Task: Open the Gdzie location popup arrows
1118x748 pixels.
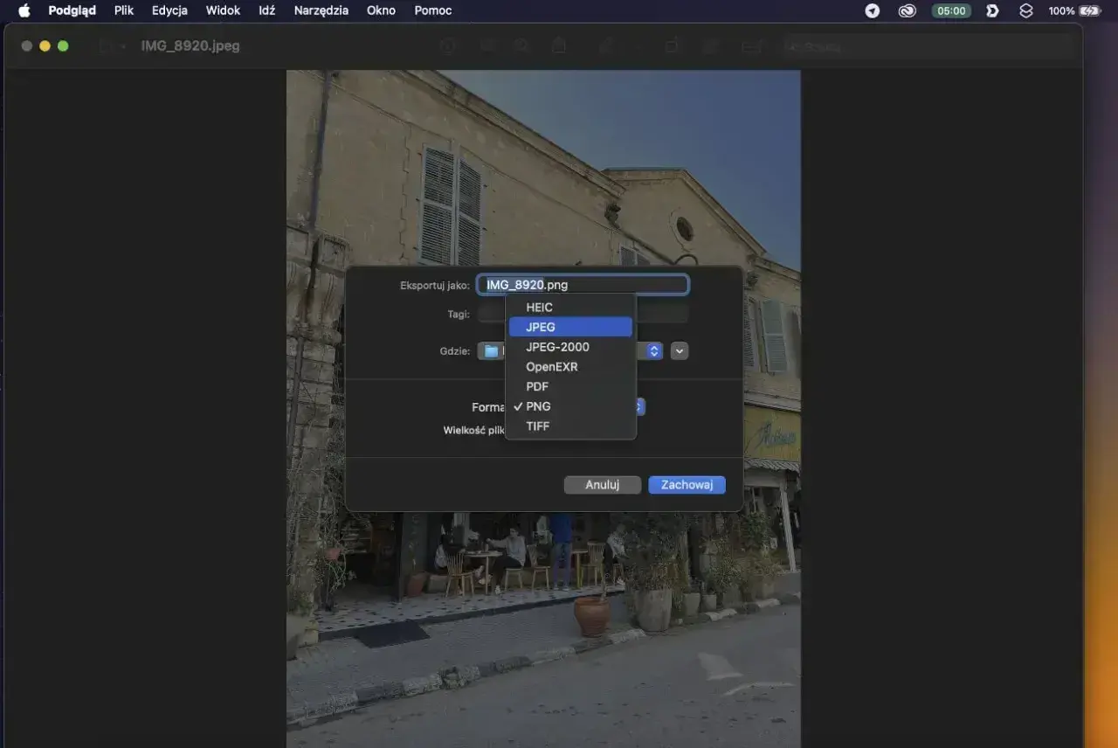Action: click(x=653, y=351)
